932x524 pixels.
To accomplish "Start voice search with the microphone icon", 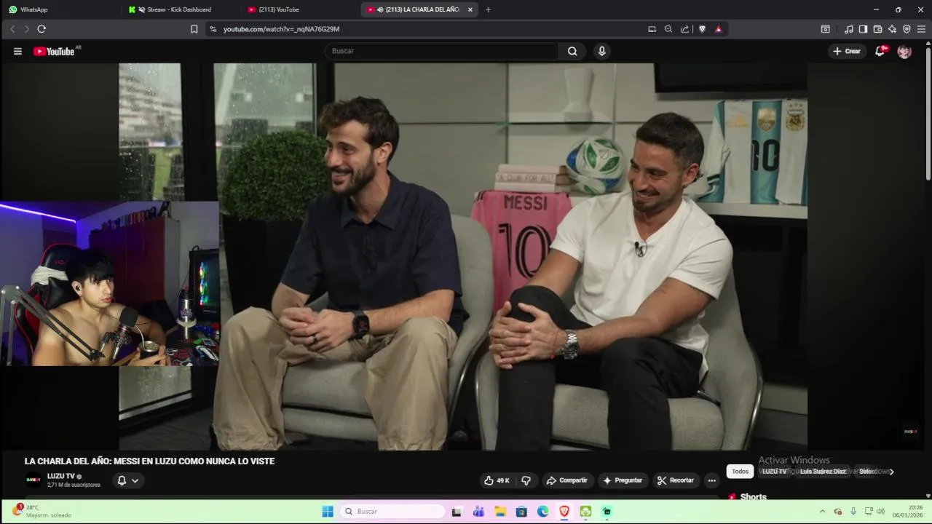I will pyautogui.click(x=601, y=51).
